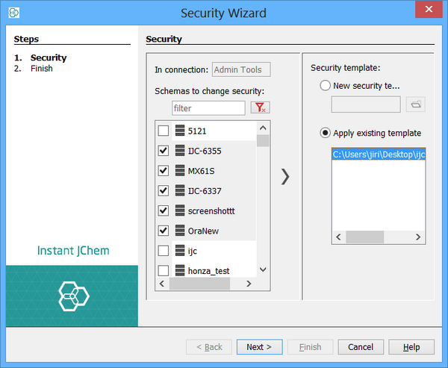
Task: Click the Cancel button
Action: [361, 347]
